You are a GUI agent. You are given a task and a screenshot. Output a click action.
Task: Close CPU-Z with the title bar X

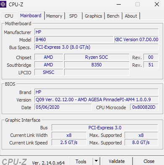(x=157, y=4)
